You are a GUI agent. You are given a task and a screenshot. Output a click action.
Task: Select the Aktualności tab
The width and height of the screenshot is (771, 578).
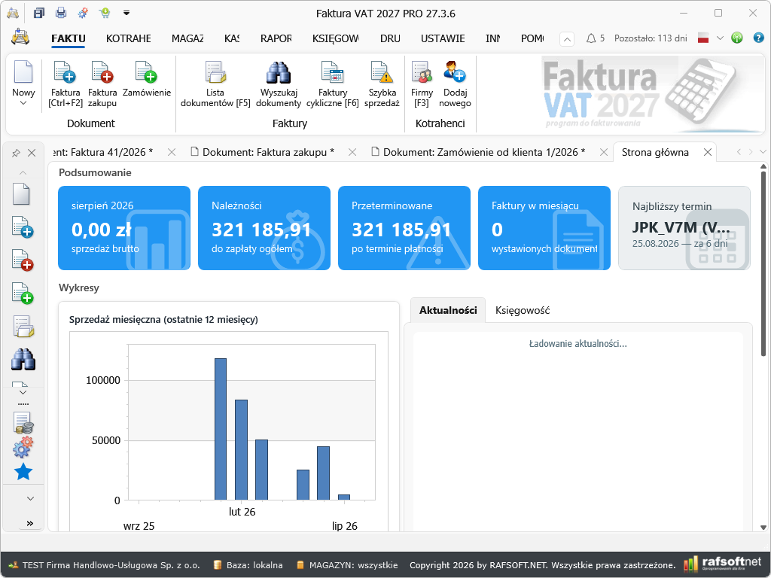(448, 310)
